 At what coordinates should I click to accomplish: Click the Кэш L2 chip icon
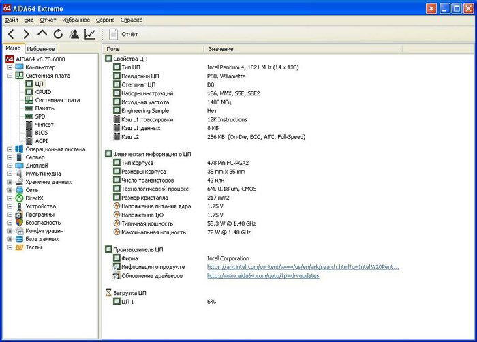point(117,137)
